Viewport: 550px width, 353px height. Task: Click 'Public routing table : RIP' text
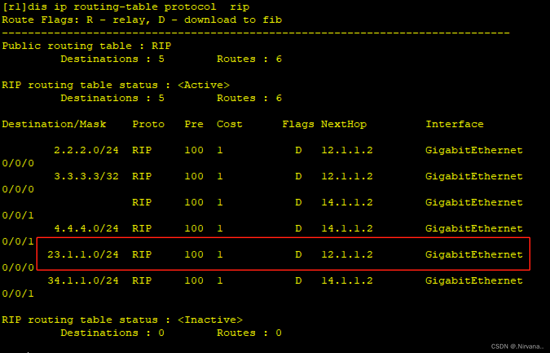coord(87,46)
